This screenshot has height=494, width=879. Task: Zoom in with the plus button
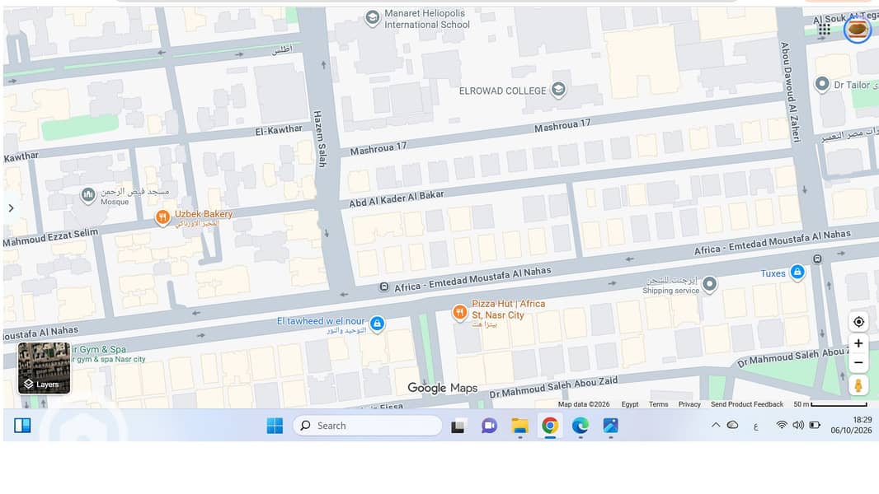[x=858, y=343]
